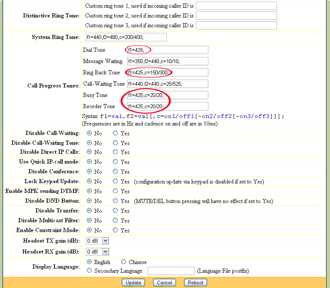Click the Language File postfix field
This screenshot has height=288, width=330.
pyautogui.click(x=171, y=270)
